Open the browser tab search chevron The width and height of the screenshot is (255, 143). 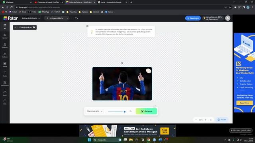click(234, 2)
